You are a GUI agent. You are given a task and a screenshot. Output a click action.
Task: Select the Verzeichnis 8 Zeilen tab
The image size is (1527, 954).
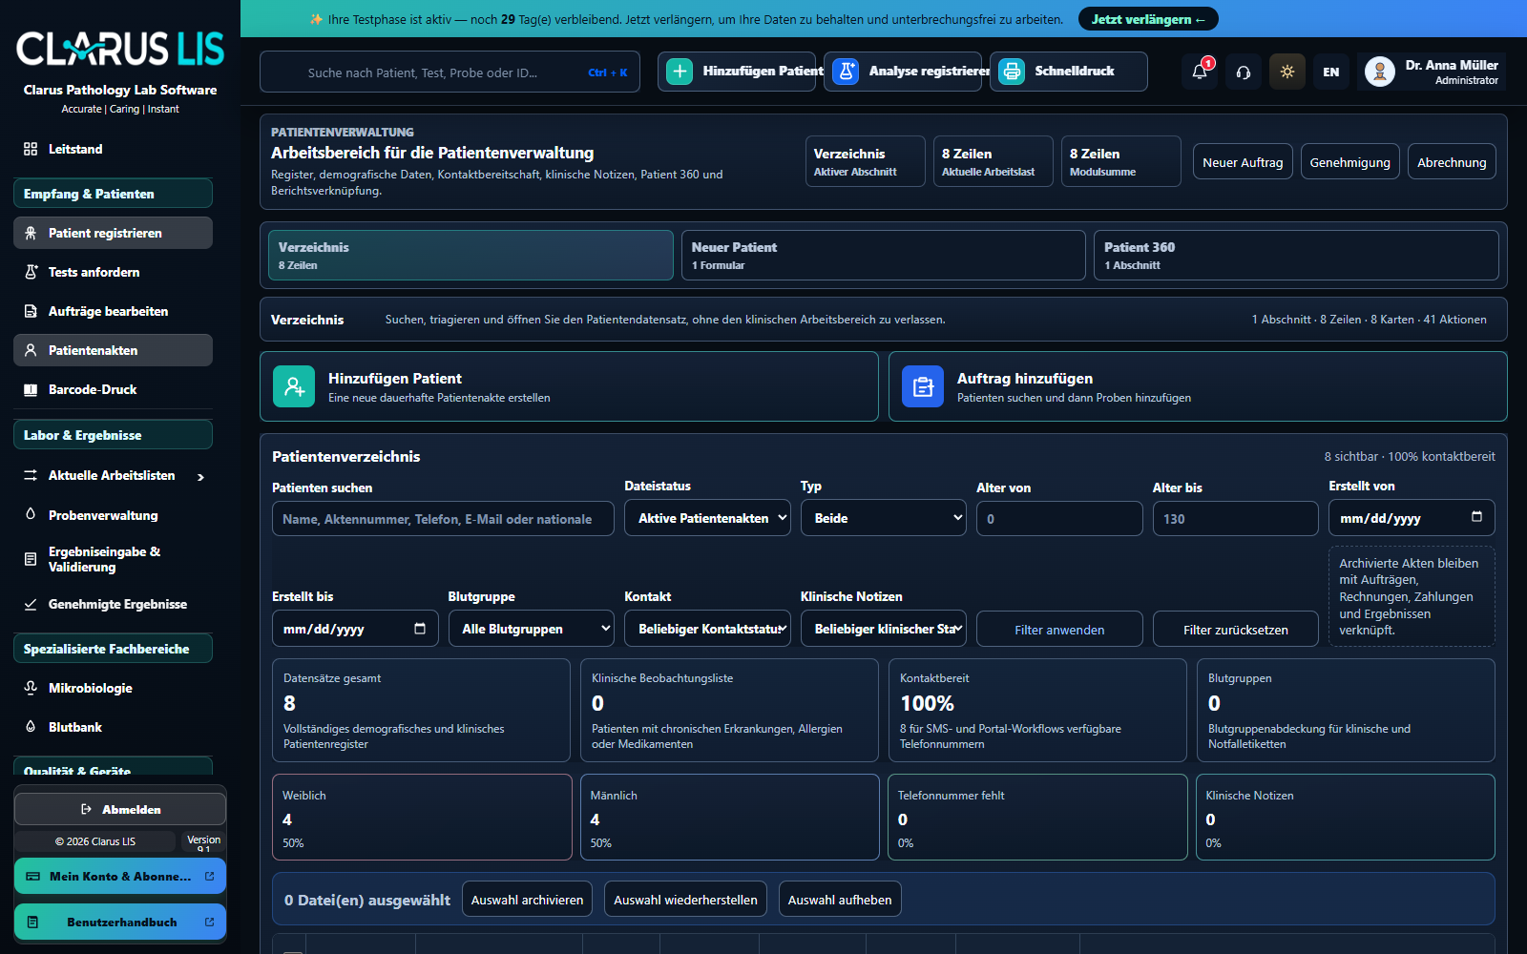point(471,256)
